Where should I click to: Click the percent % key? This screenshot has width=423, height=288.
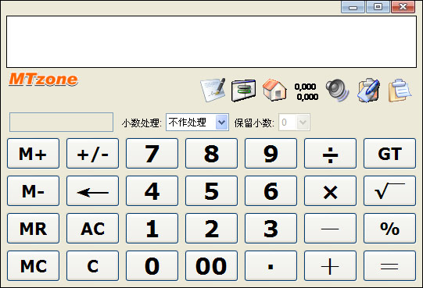coord(390,229)
